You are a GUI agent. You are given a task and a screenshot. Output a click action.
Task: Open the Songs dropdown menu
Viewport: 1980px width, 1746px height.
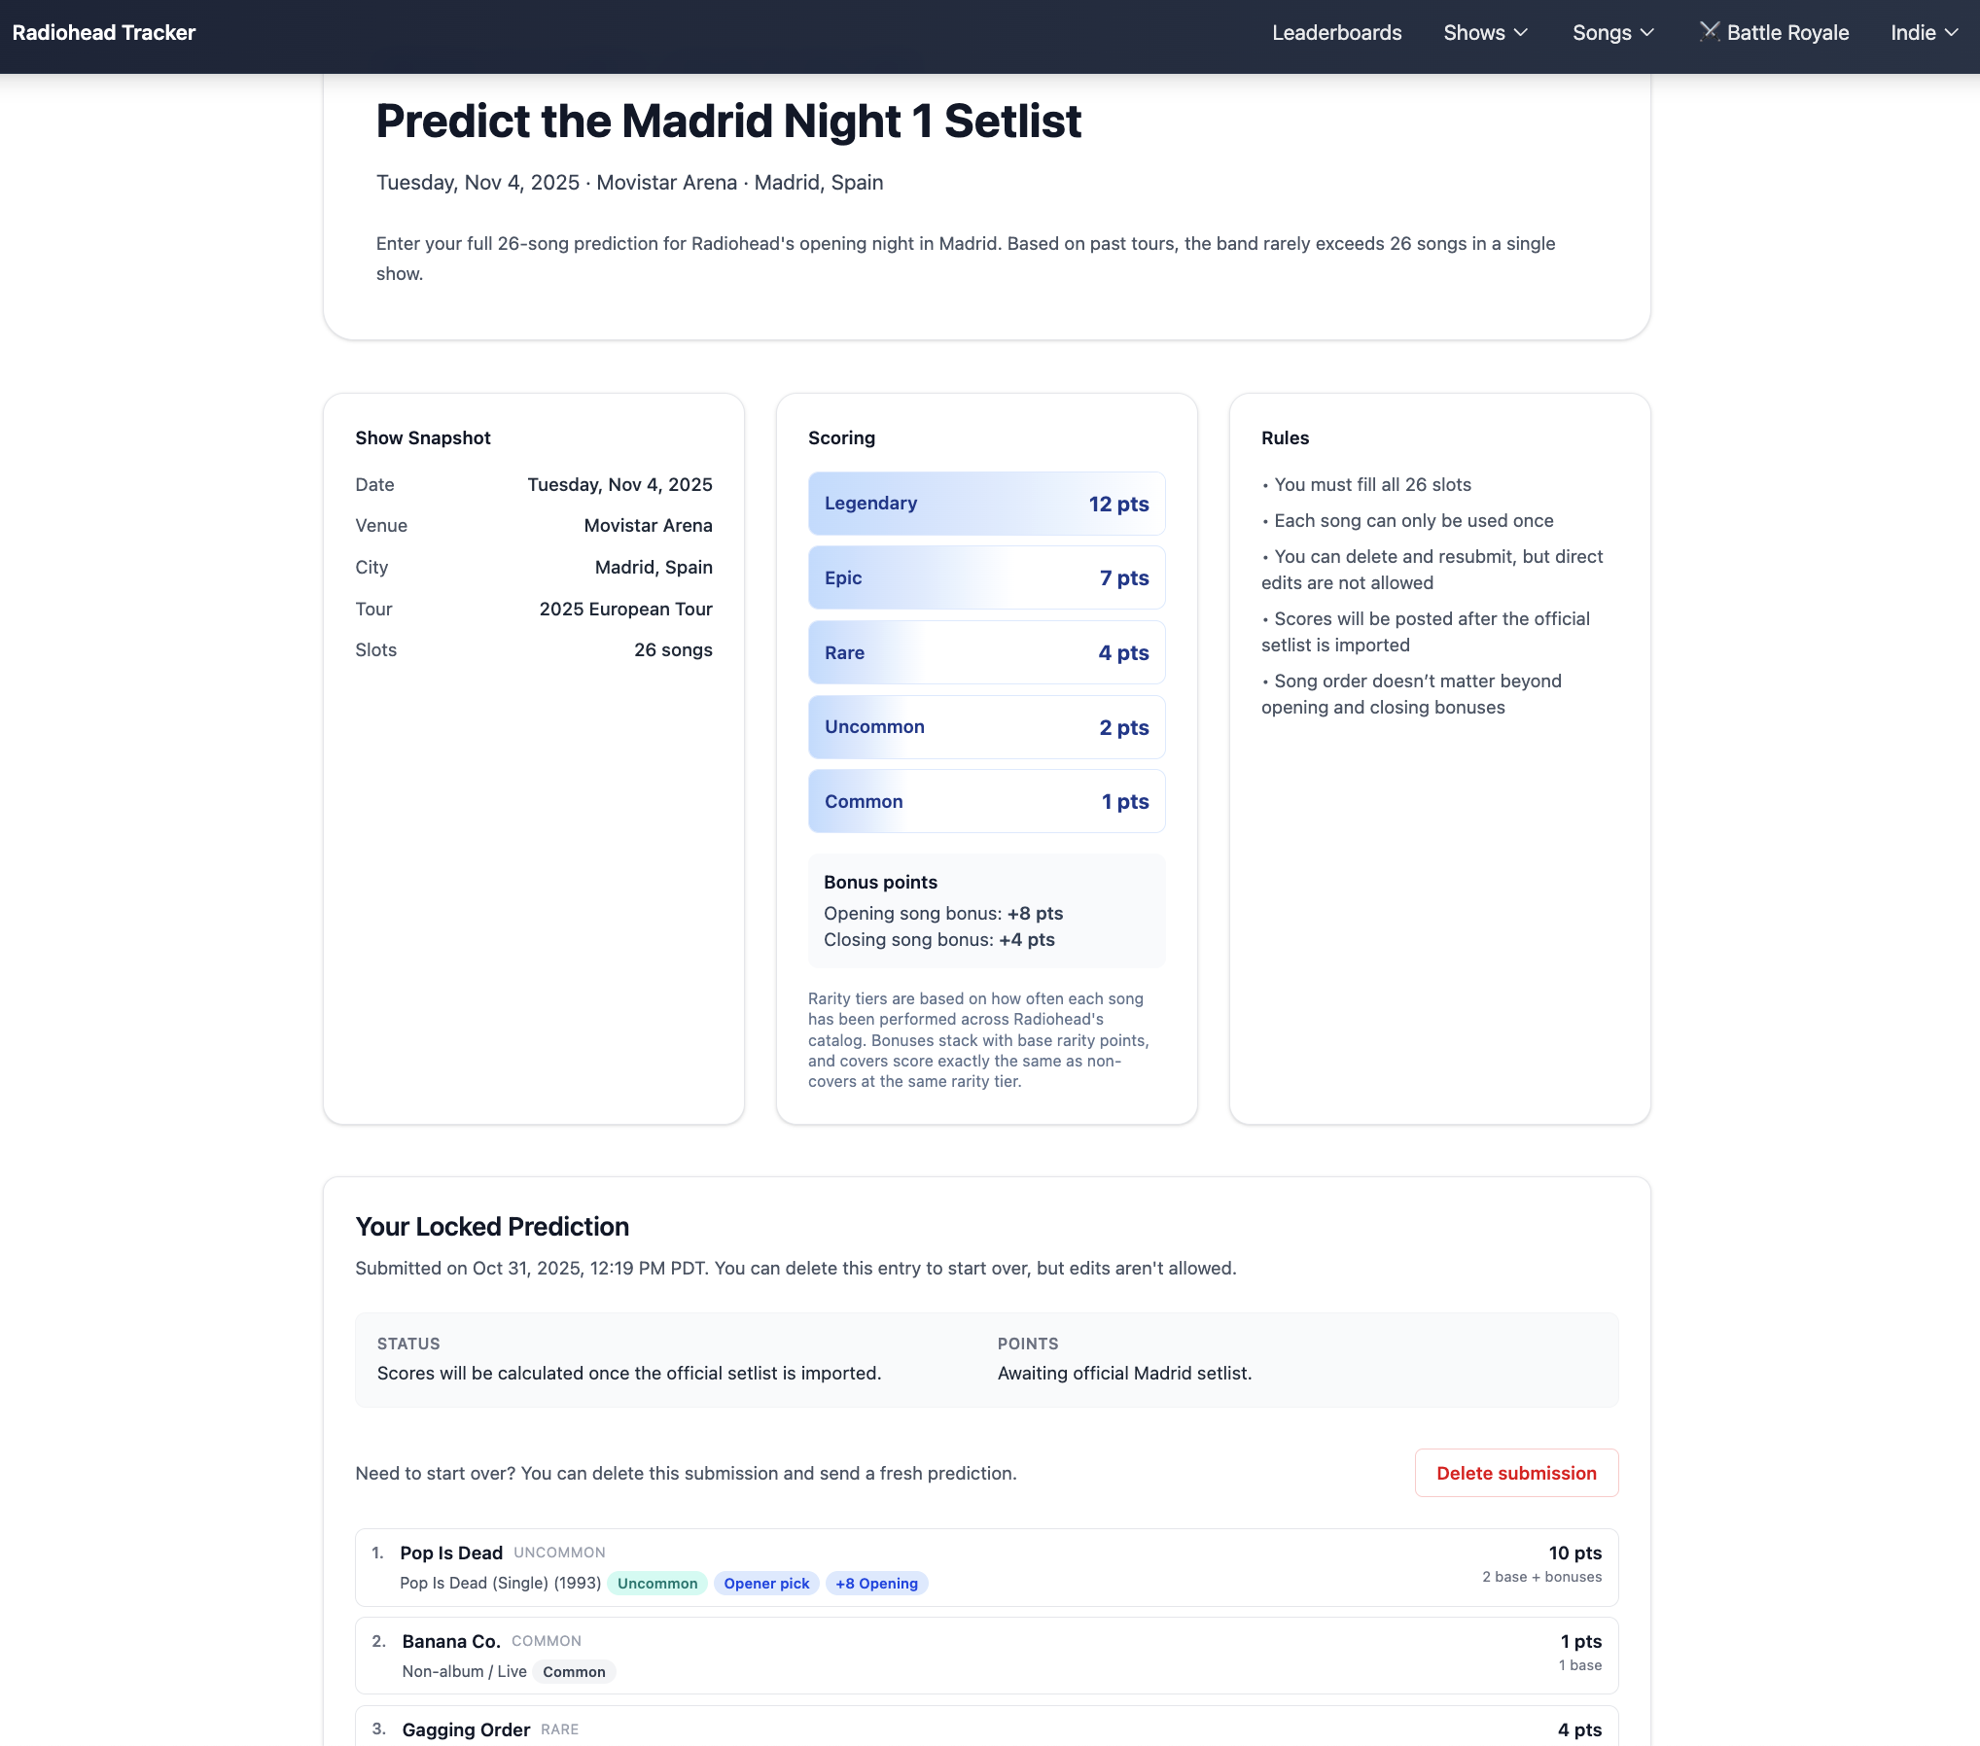[x=1612, y=33]
